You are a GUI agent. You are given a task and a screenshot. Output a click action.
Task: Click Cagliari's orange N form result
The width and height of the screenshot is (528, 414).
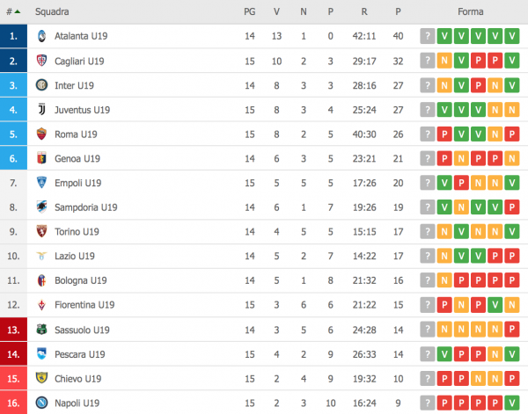(x=444, y=62)
